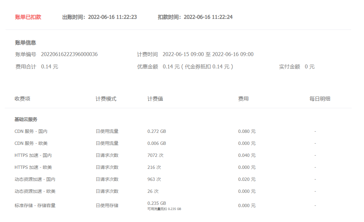The width and height of the screenshot is (364, 222).
Task: Click the 7072 次 request count value
Action: 155,156
